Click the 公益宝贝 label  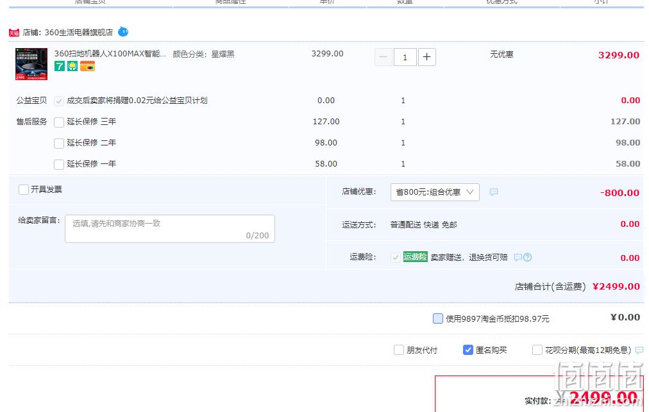[32, 101]
